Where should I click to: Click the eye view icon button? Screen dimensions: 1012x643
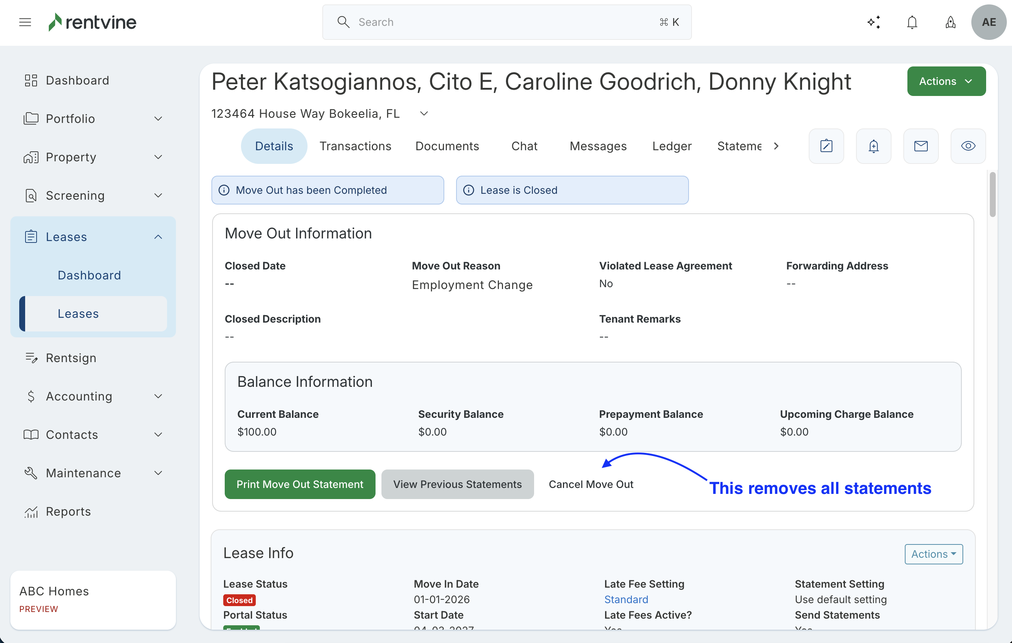pos(968,146)
